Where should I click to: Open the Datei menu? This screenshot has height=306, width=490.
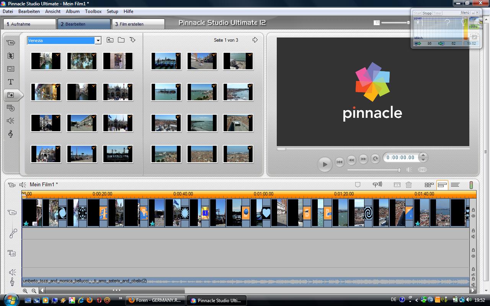8,11
